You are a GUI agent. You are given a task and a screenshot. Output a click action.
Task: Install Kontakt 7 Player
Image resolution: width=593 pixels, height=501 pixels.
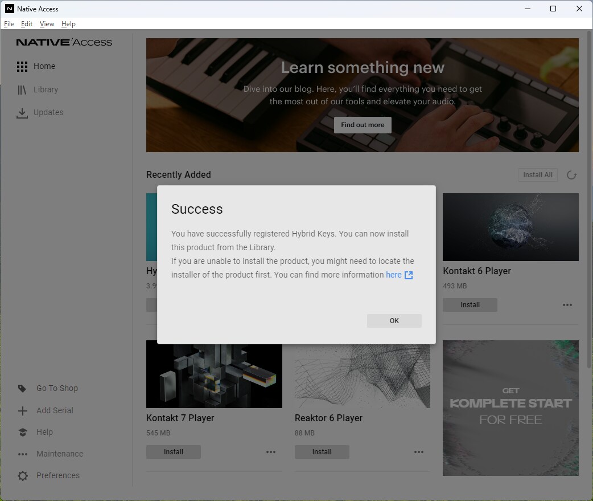(174, 452)
